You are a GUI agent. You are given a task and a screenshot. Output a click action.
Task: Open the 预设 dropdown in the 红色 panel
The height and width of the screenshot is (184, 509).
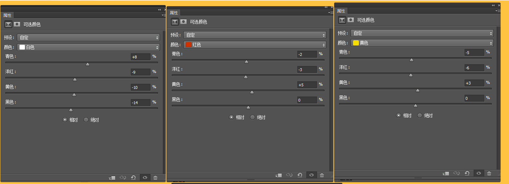(x=255, y=35)
